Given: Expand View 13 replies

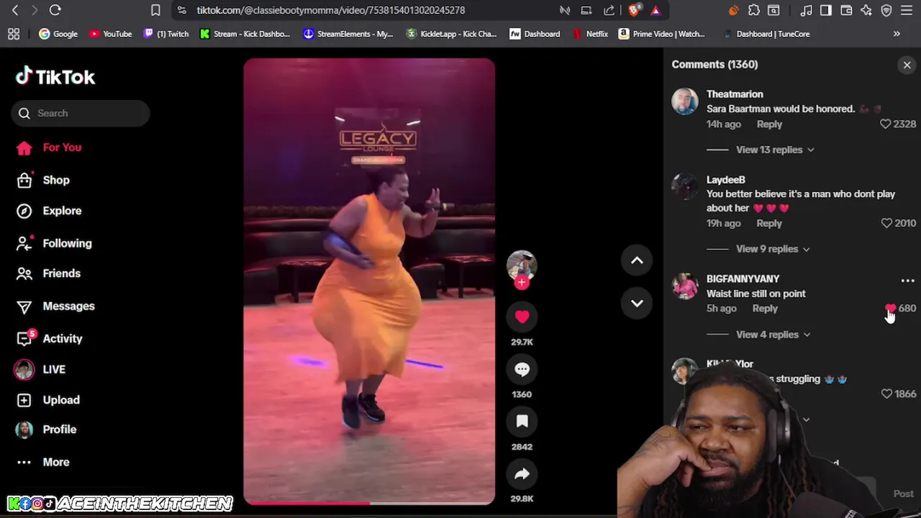Looking at the screenshot, I should coord(775,150).
